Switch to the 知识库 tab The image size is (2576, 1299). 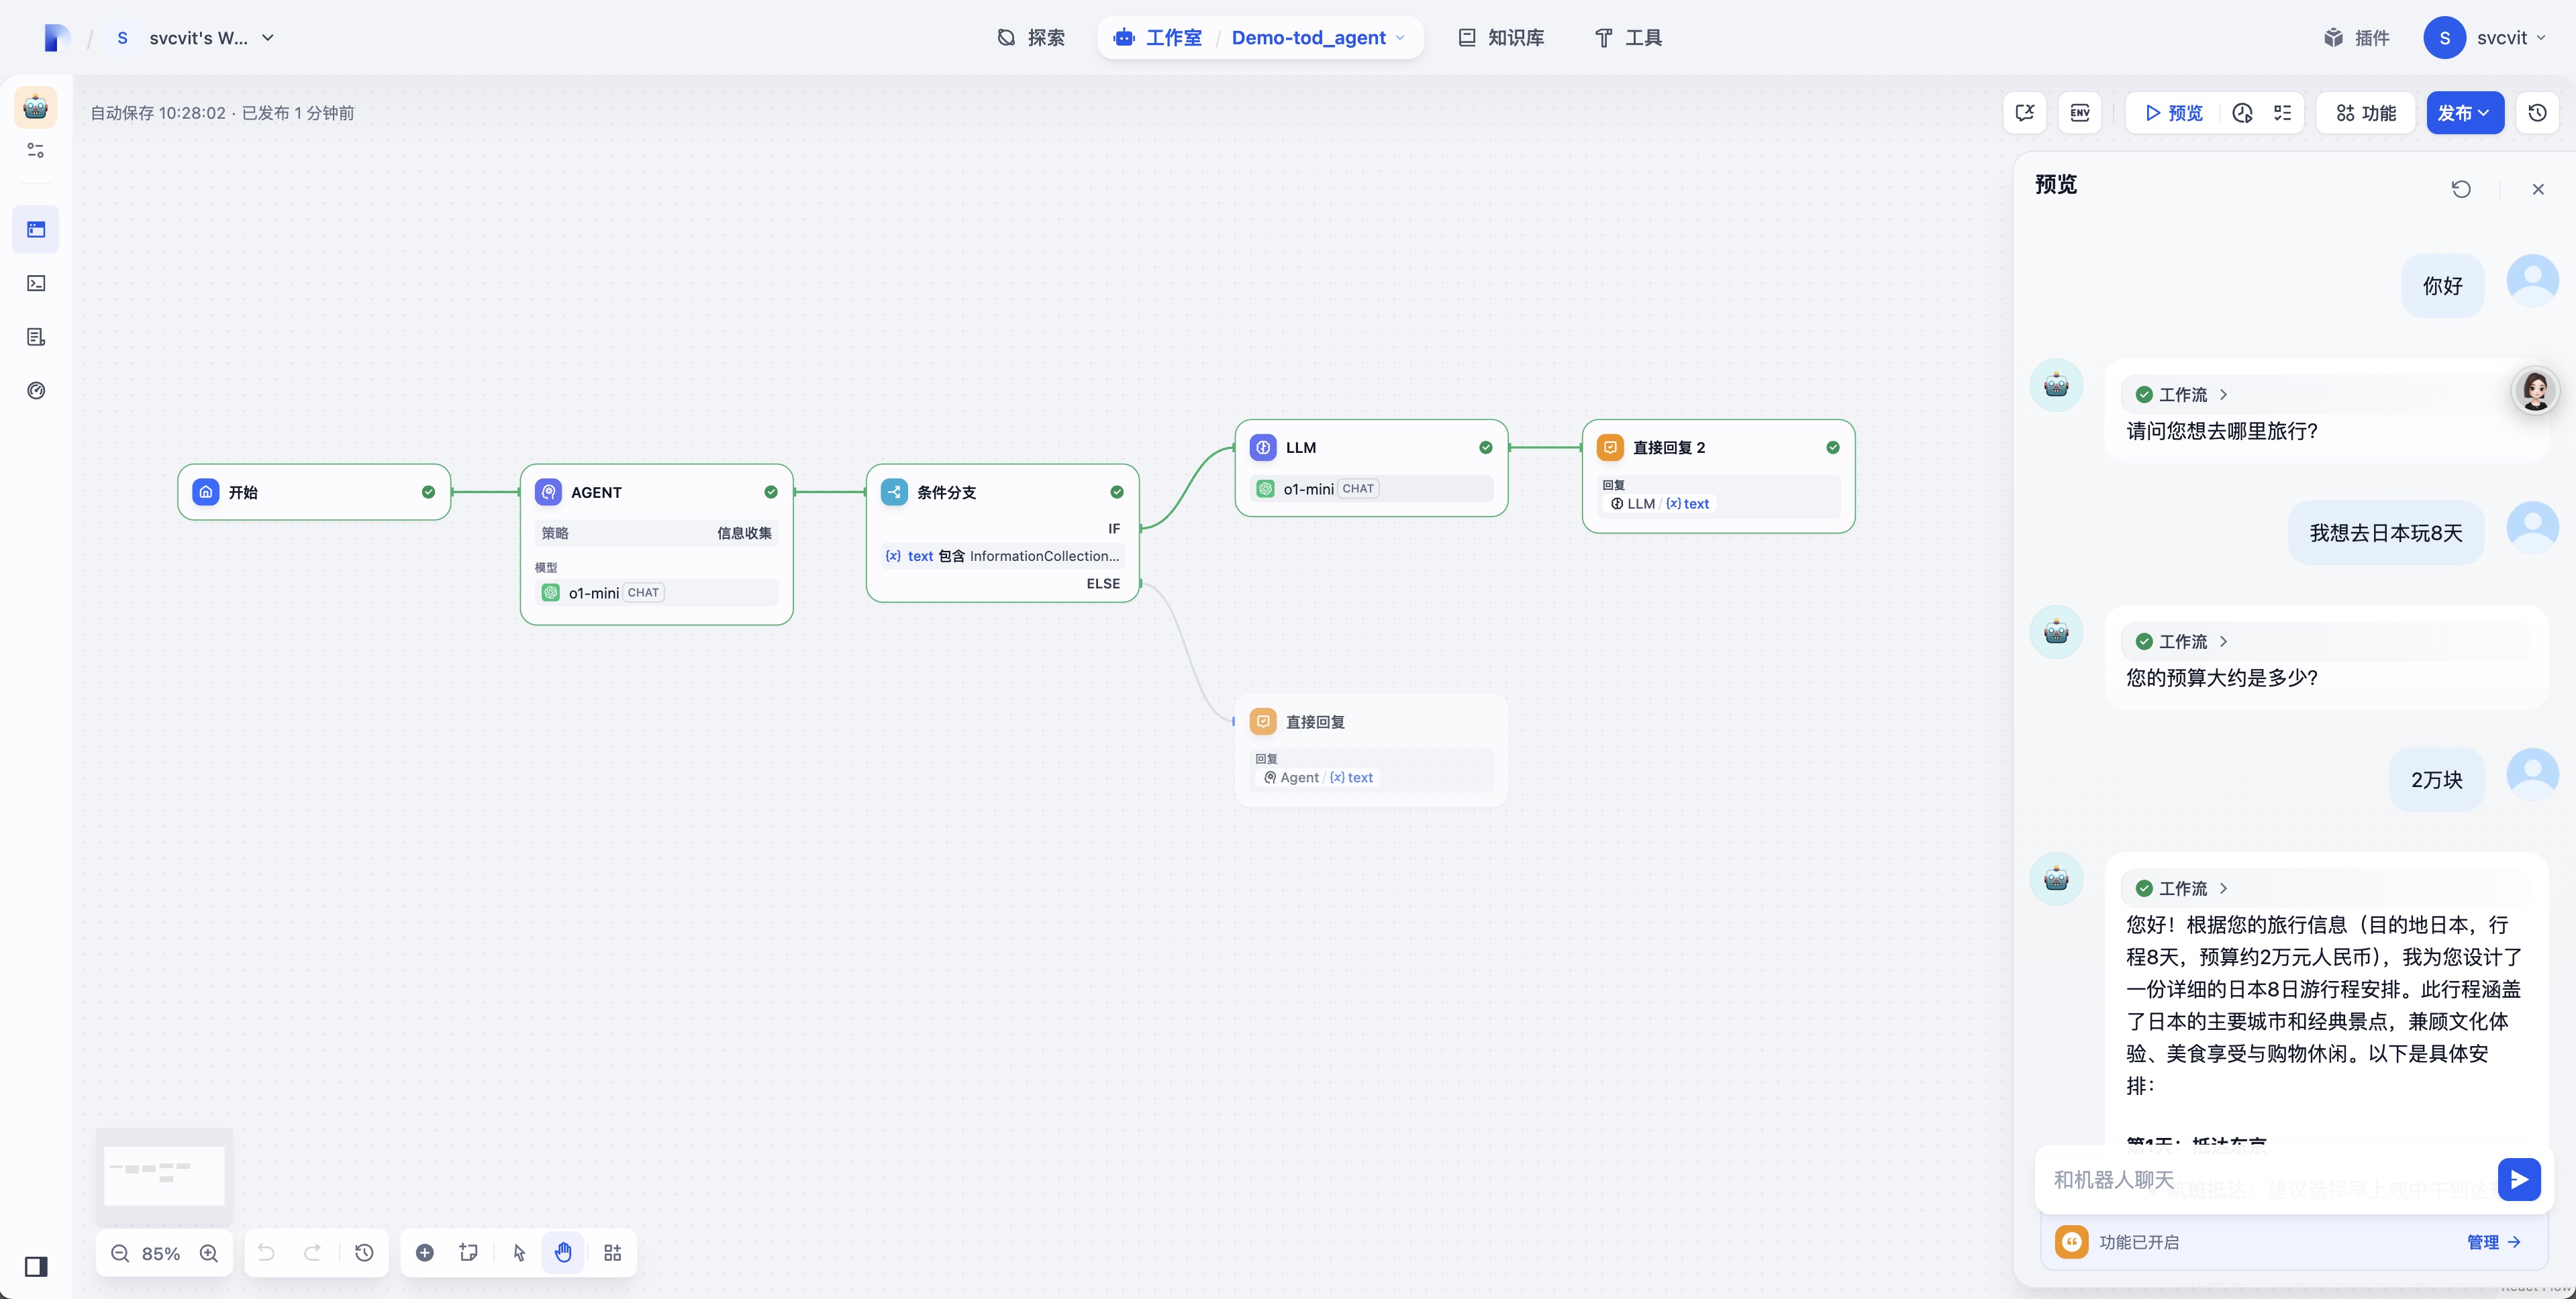[x=1501, y=38]
